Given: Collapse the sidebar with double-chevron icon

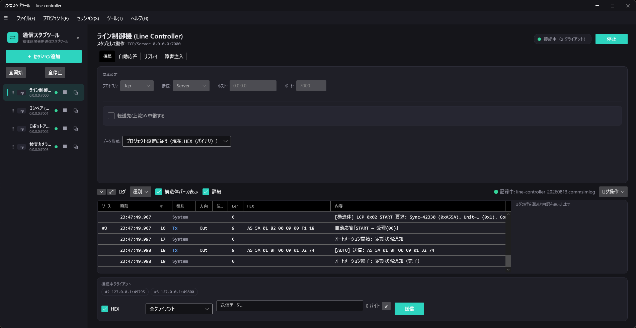Looking at the screenshot, I should coord(78,38).
